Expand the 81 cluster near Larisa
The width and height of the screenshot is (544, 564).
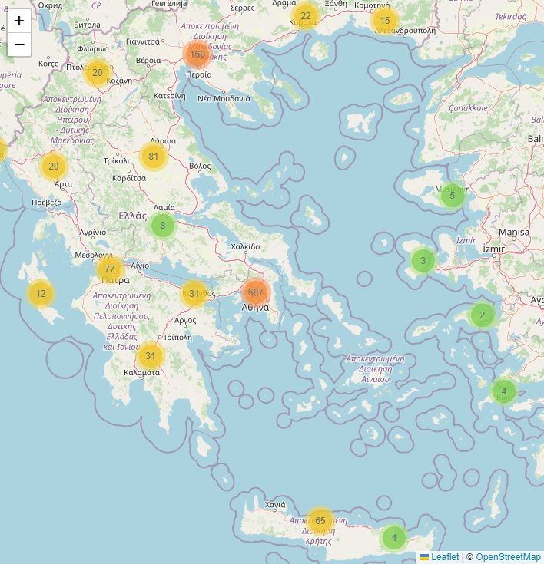[154, 156]
